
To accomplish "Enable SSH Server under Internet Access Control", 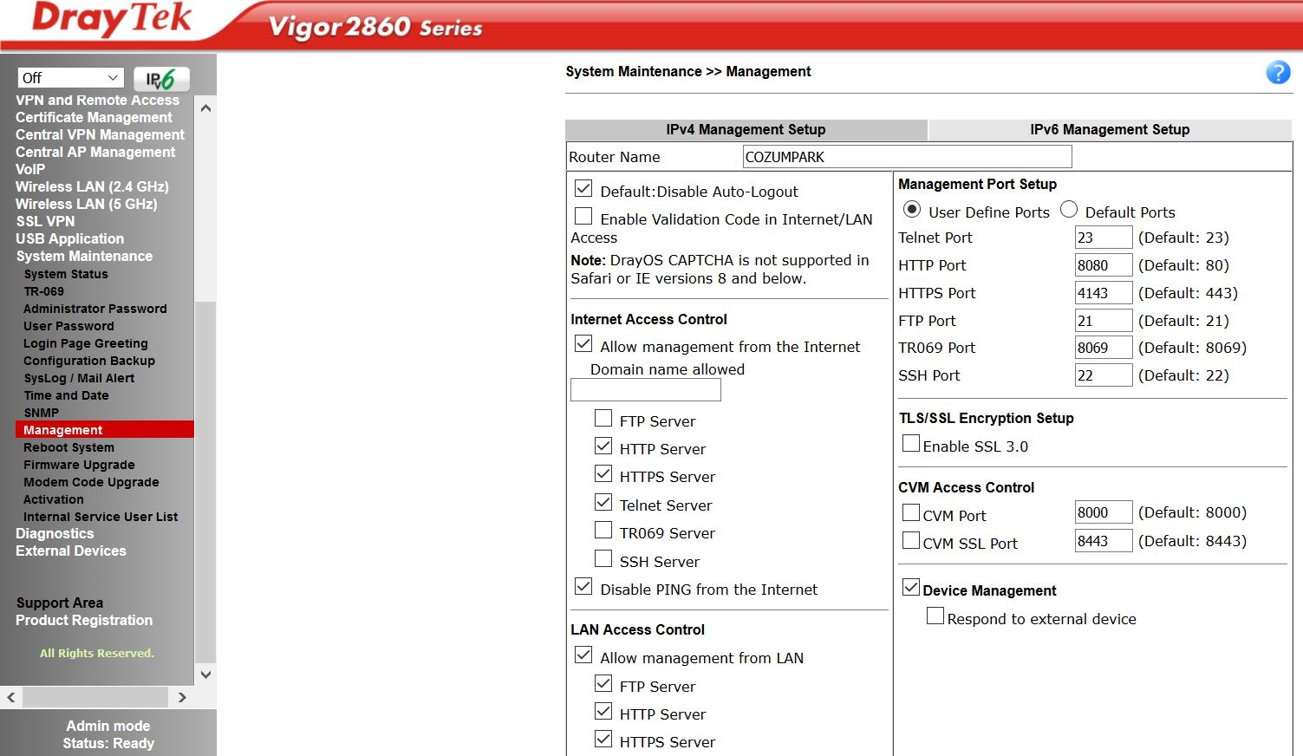I will pyautogui.click(x=603, y=559).
